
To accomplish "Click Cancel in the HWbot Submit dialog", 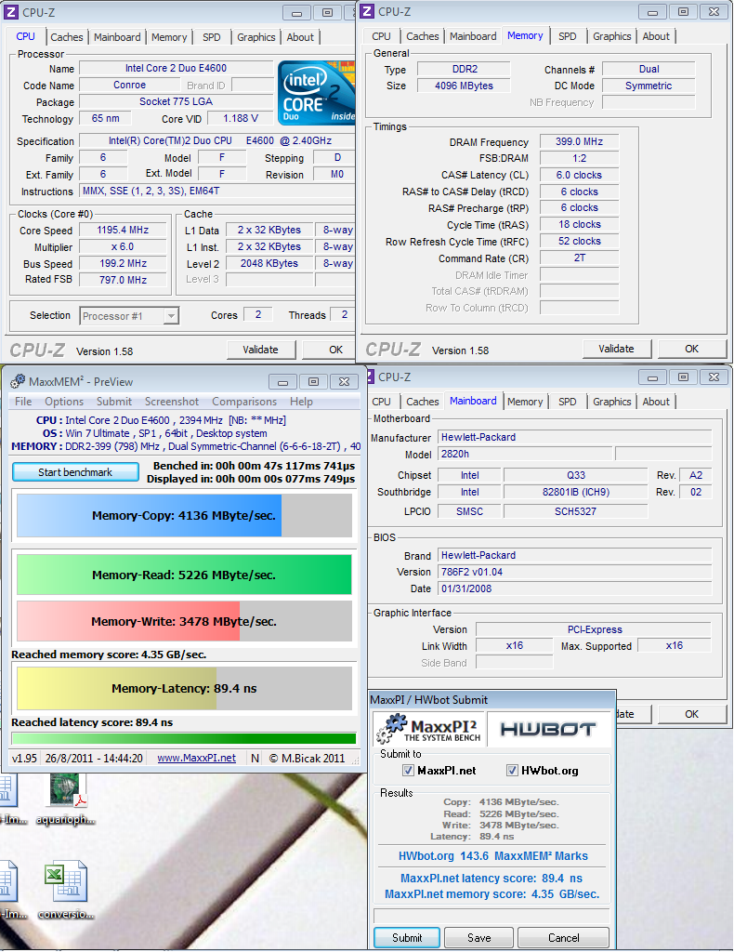I will (x=564, y=937).
